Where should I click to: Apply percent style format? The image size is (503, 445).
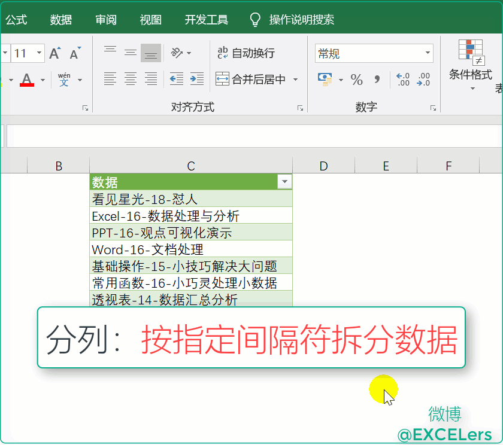tap(357, 80)
